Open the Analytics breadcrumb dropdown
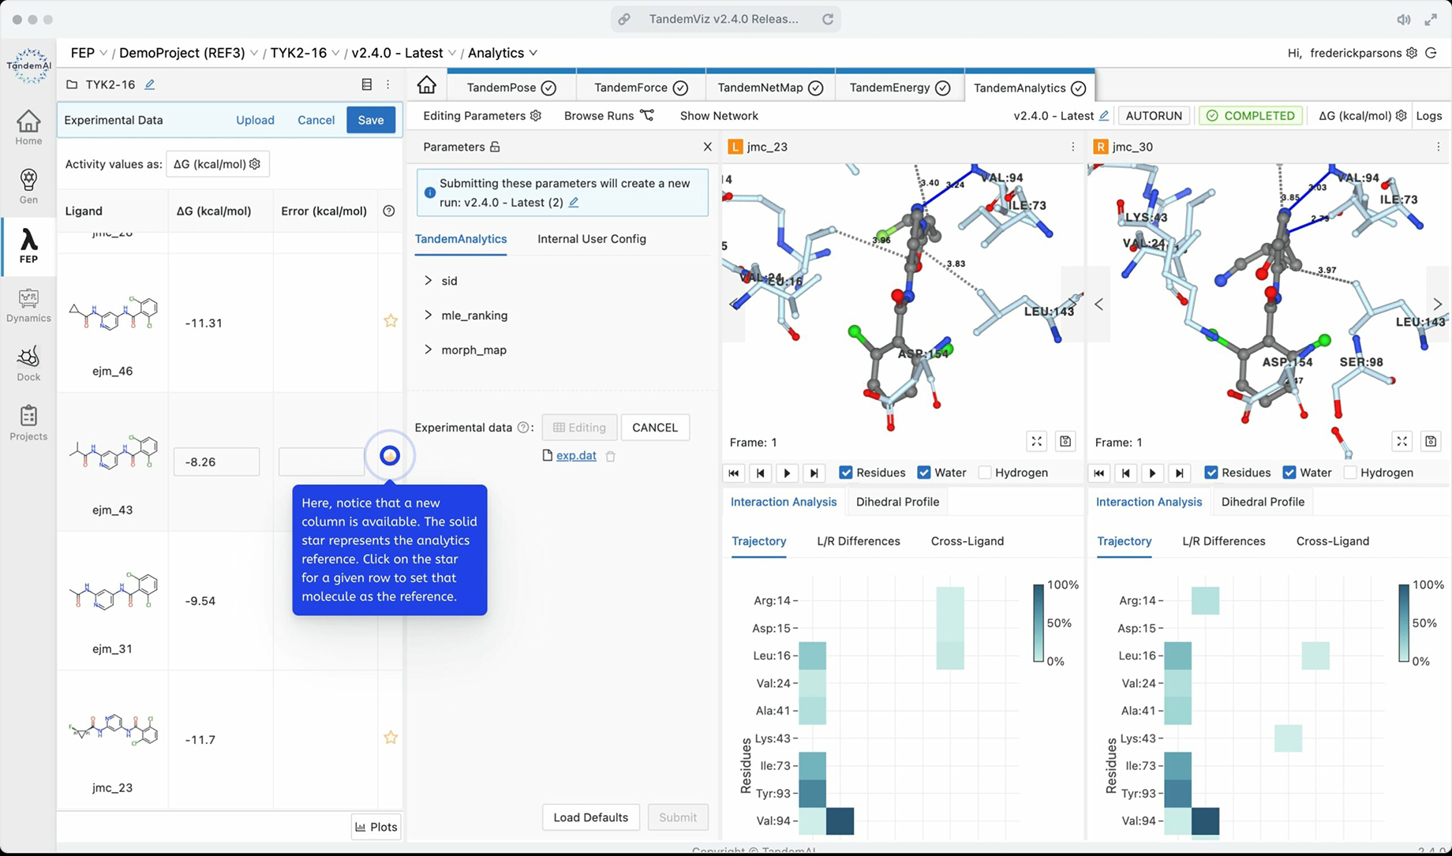 click(503, 53)
